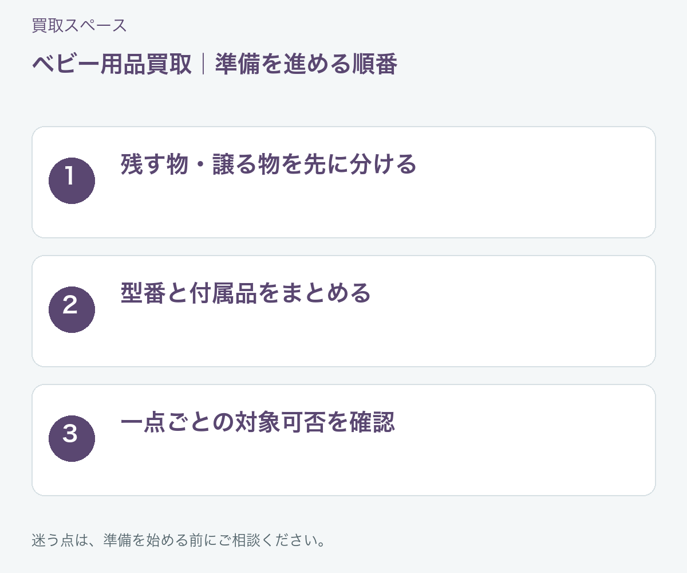Click the word 対象可否 in step three
The height and width of the screenshot is (573, 687).
(x=281, y=422)
